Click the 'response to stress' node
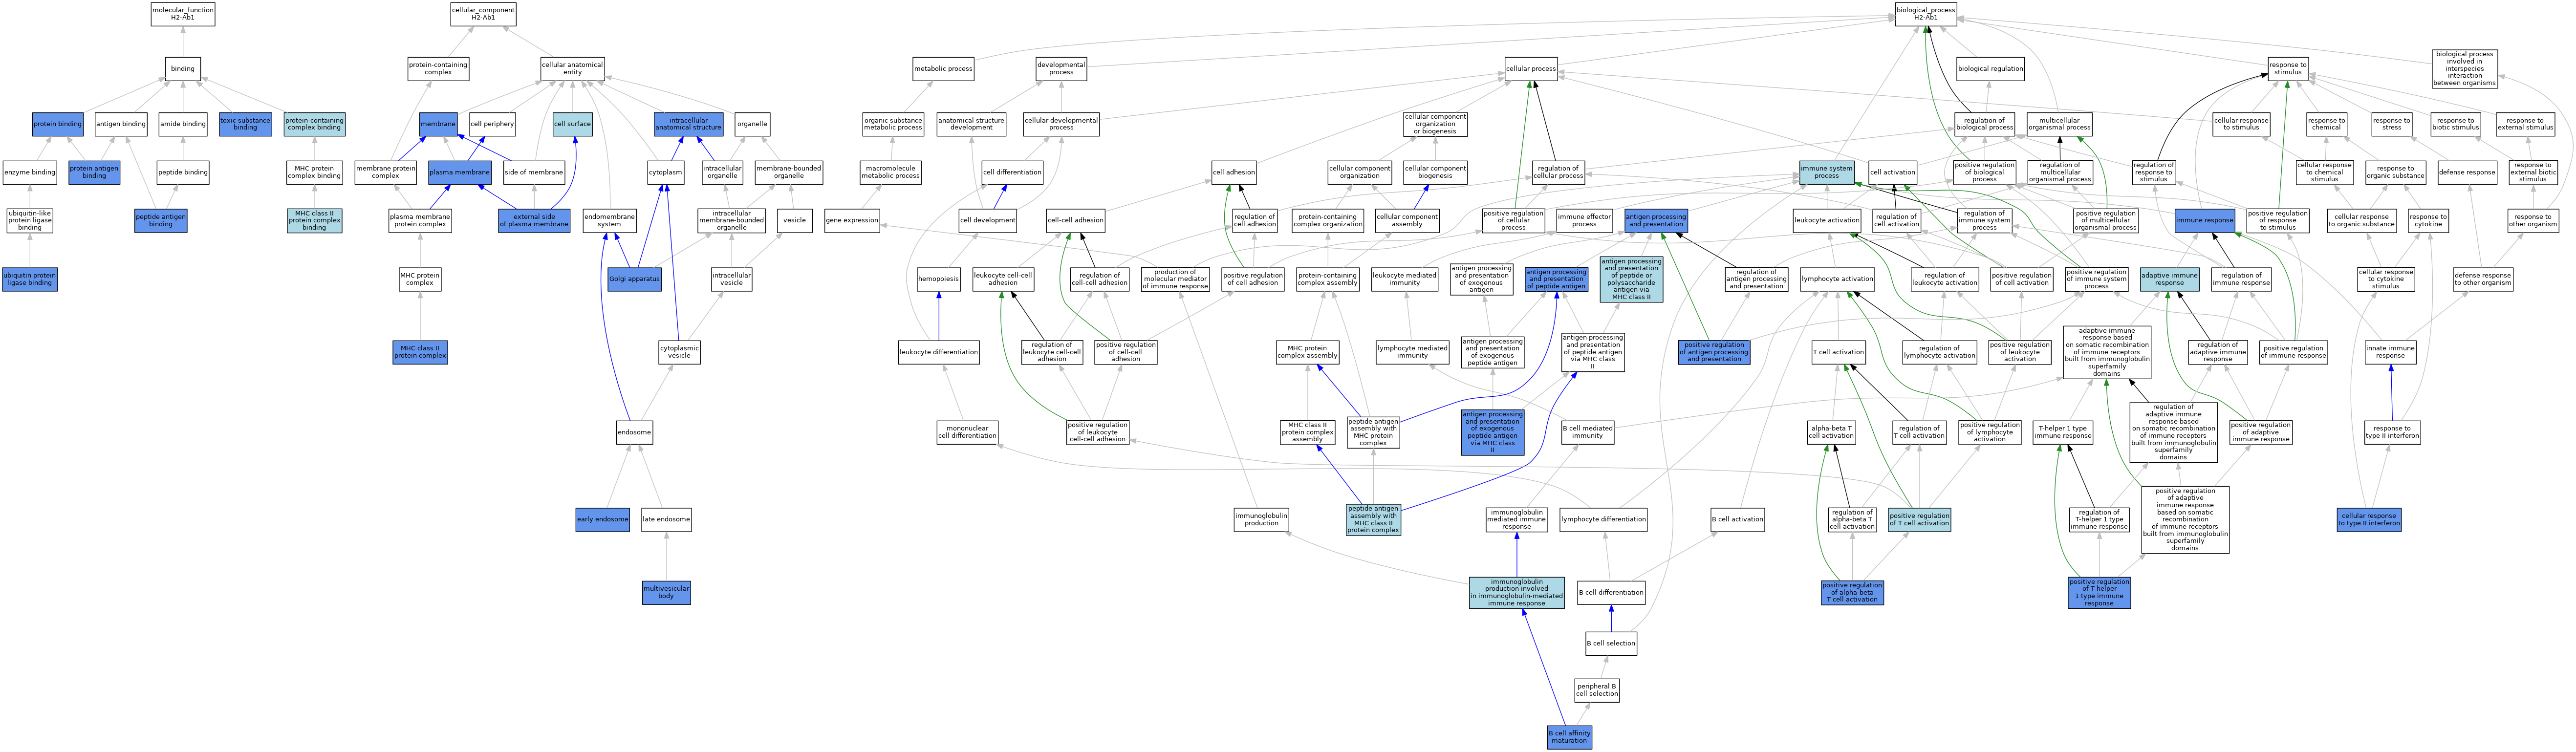 [2391, 124]
